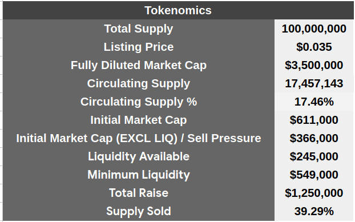Select the 100,000,000 value cell

point(314,29)
